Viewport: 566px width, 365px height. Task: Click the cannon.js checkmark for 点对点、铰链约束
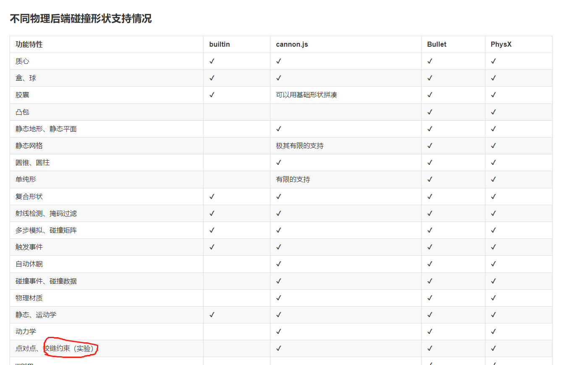[x=279, y=349]
